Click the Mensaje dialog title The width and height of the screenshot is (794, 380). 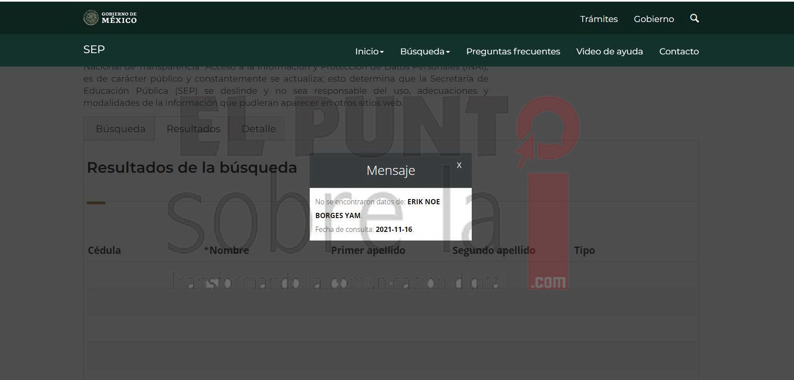pyautogui.click(x=391, y=171)
